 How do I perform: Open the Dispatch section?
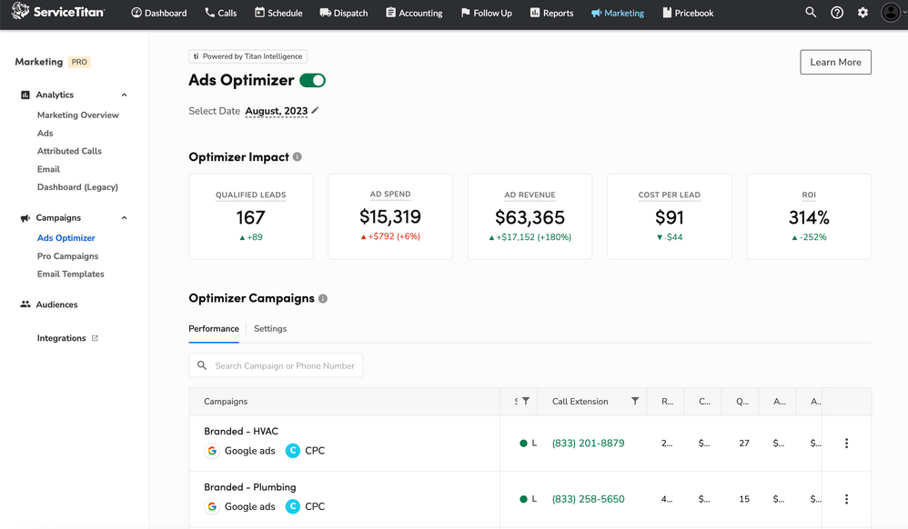[343, 13]
